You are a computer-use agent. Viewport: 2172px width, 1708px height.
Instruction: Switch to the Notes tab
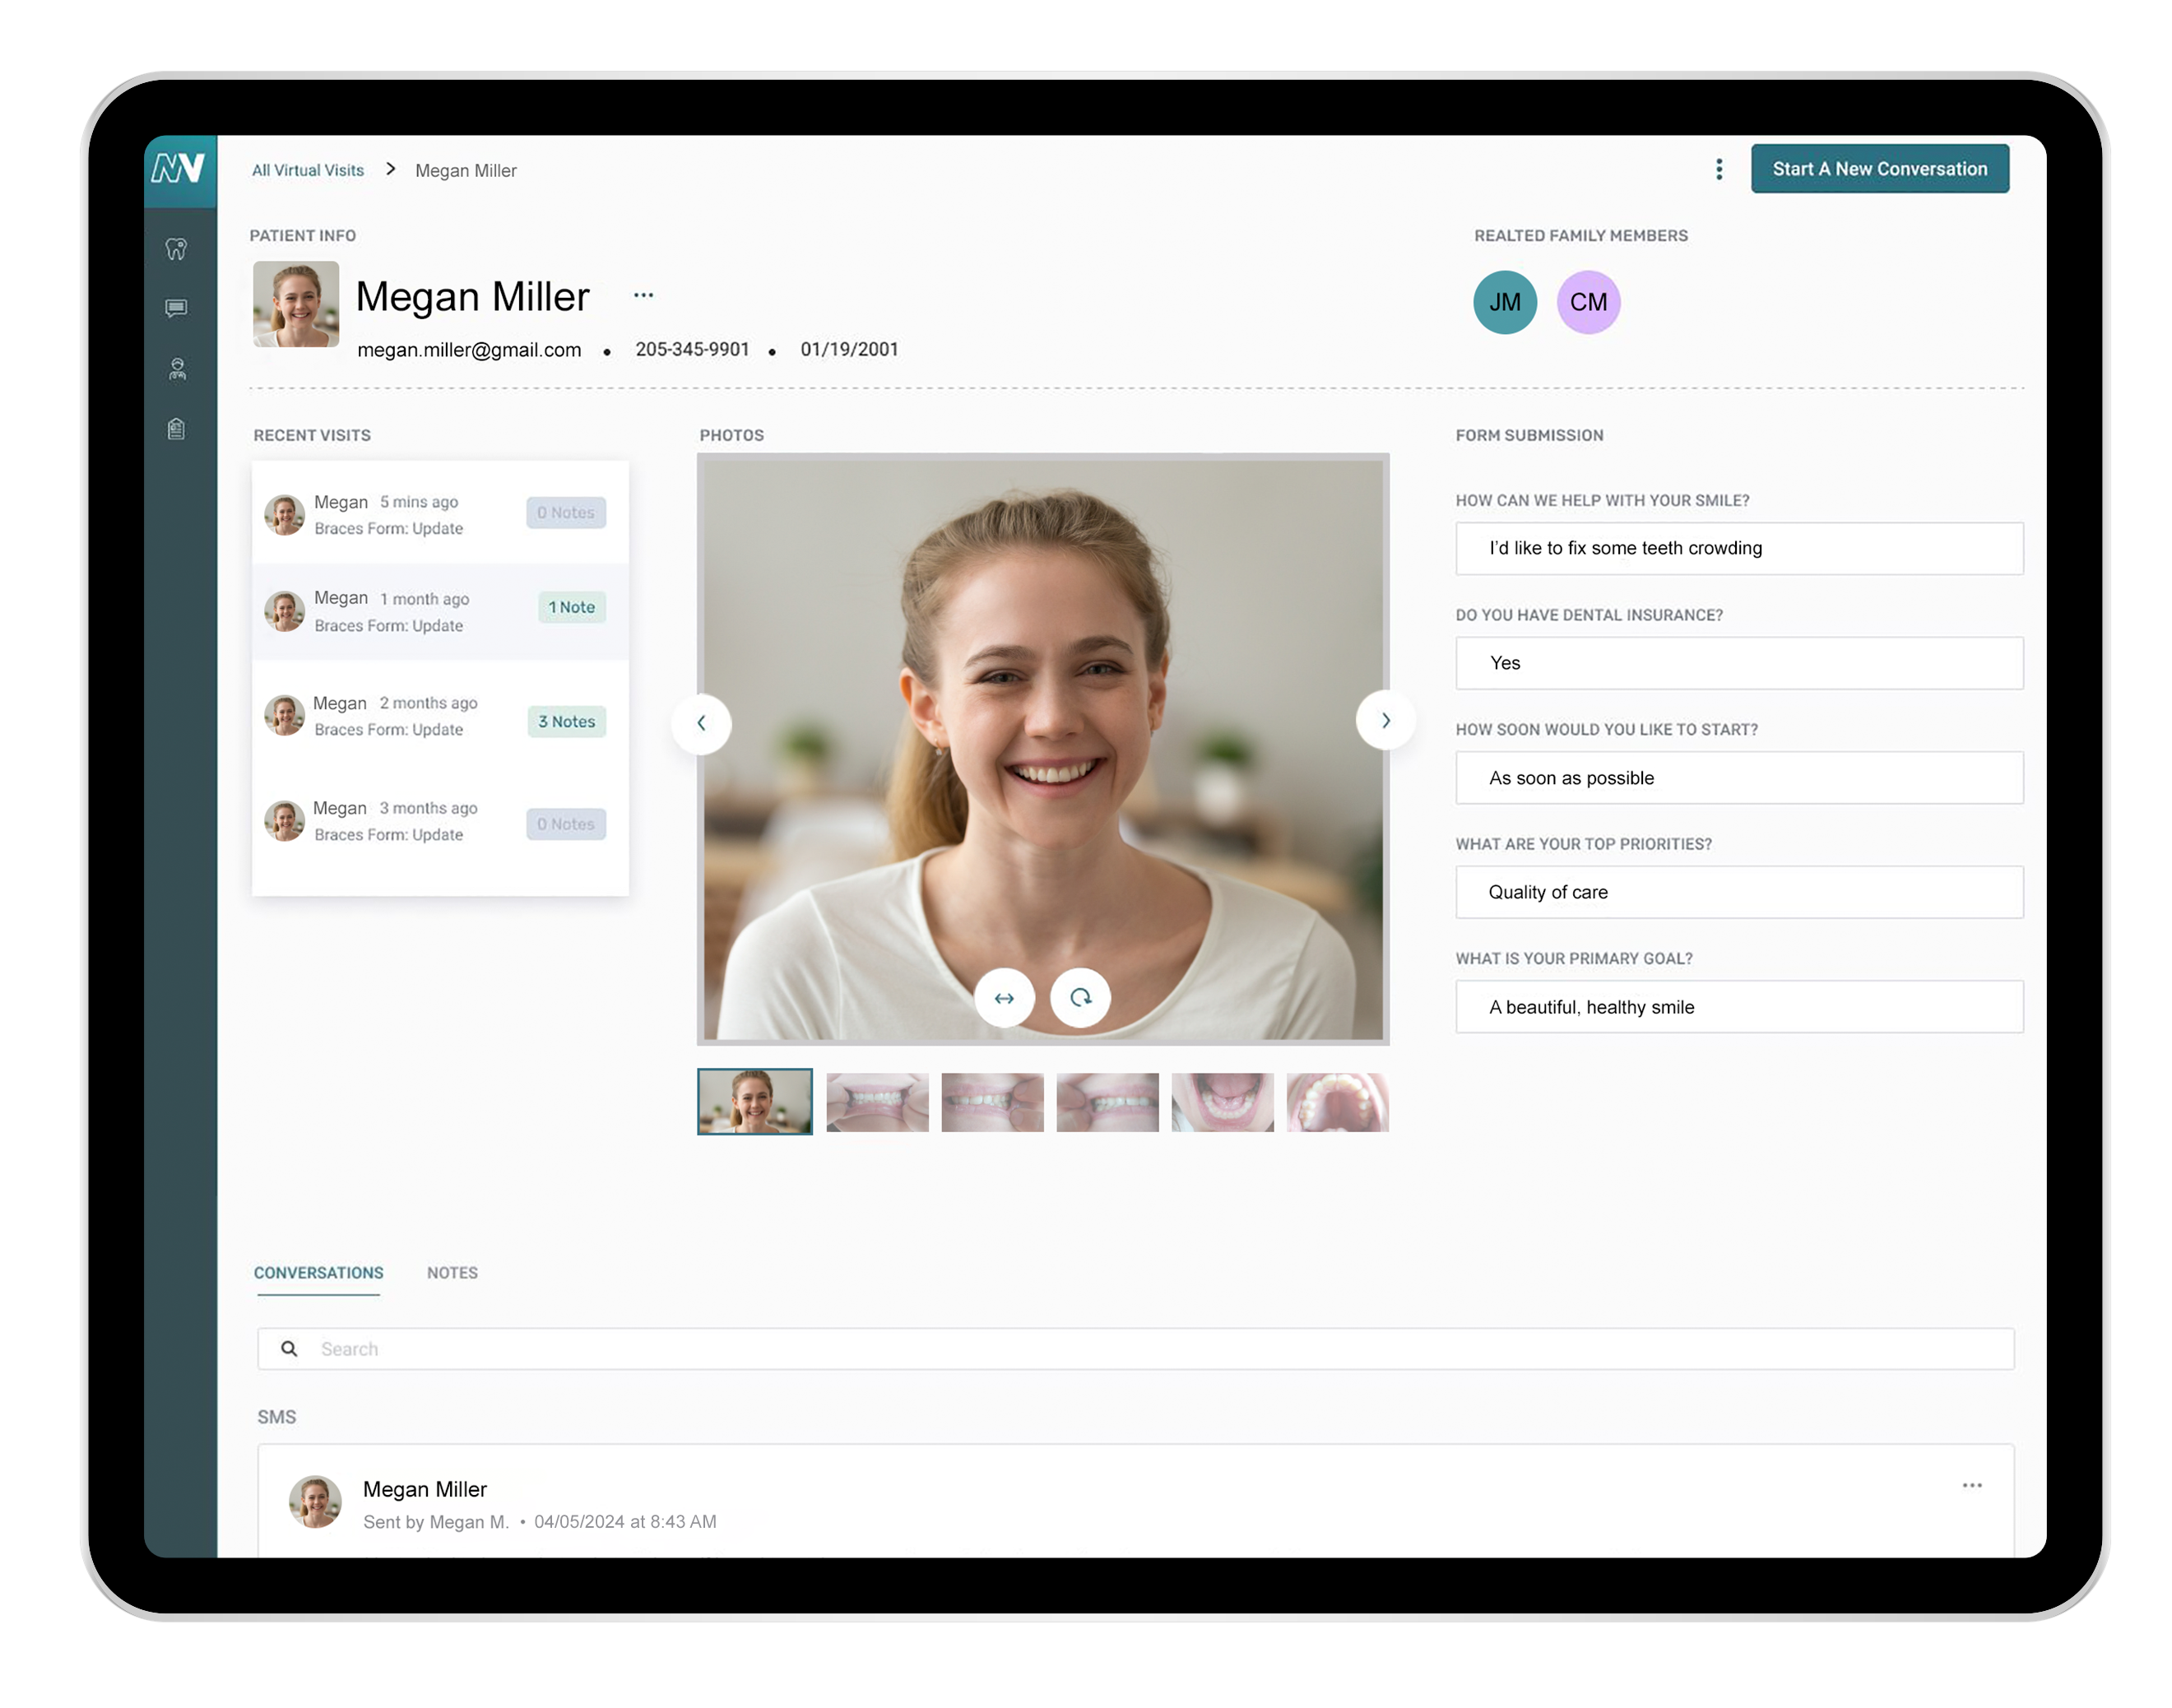pos(452,1273)
